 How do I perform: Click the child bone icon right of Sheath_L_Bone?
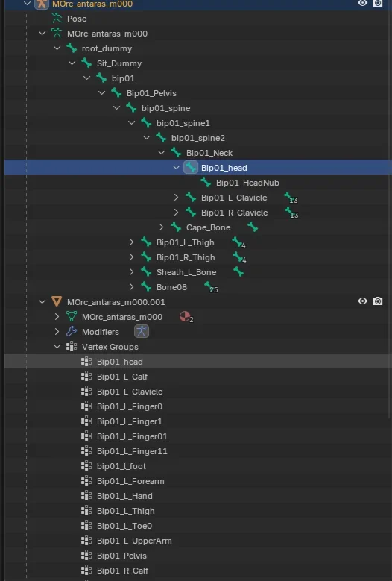(x=238, y=272)
